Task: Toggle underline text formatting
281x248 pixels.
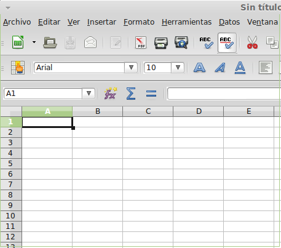Action: click(x=240, y=68)
